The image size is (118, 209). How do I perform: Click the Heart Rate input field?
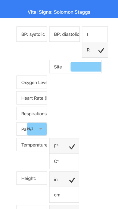[x=32, y=98]
